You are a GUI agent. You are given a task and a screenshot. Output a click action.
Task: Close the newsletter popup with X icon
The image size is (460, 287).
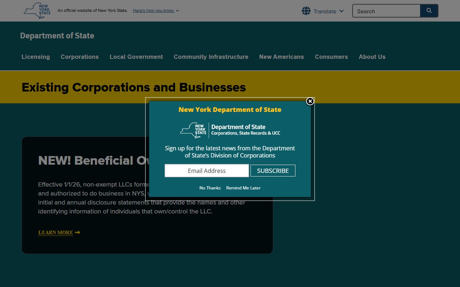click(310, 102)
